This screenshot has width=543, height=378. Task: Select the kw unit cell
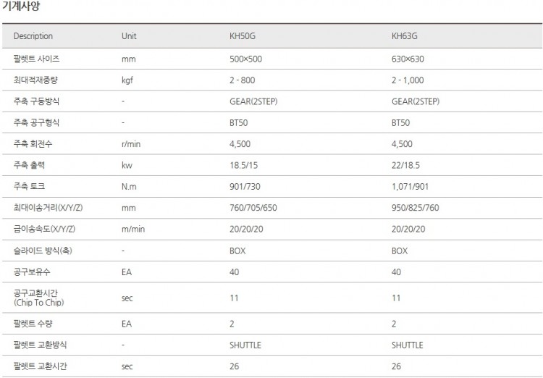[127, 166]
